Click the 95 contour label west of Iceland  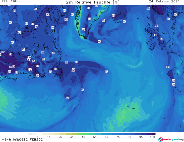[113, 16]
